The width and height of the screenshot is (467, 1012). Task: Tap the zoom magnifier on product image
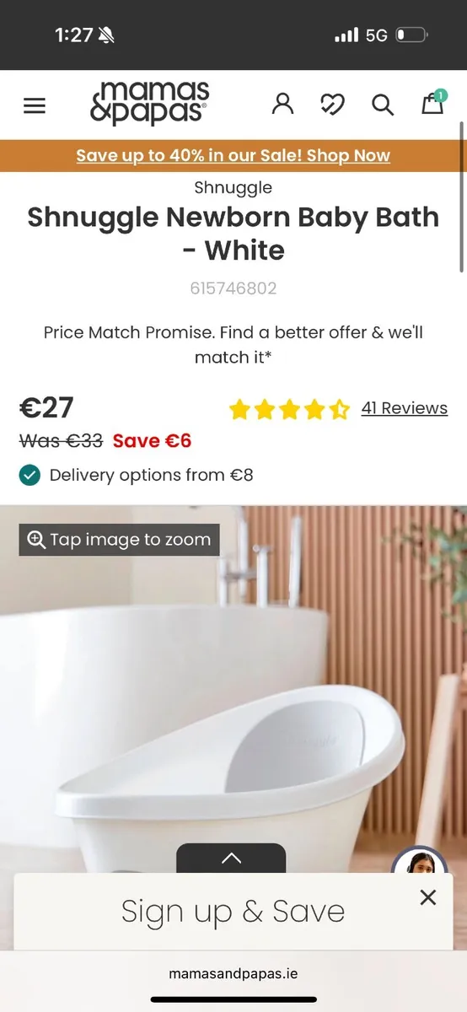click(x=36, y=540)
